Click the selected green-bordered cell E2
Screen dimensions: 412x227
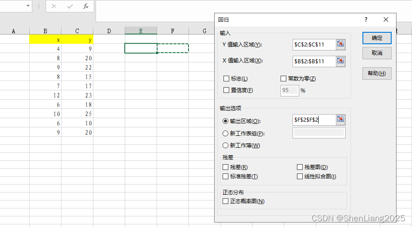point(141,48)
